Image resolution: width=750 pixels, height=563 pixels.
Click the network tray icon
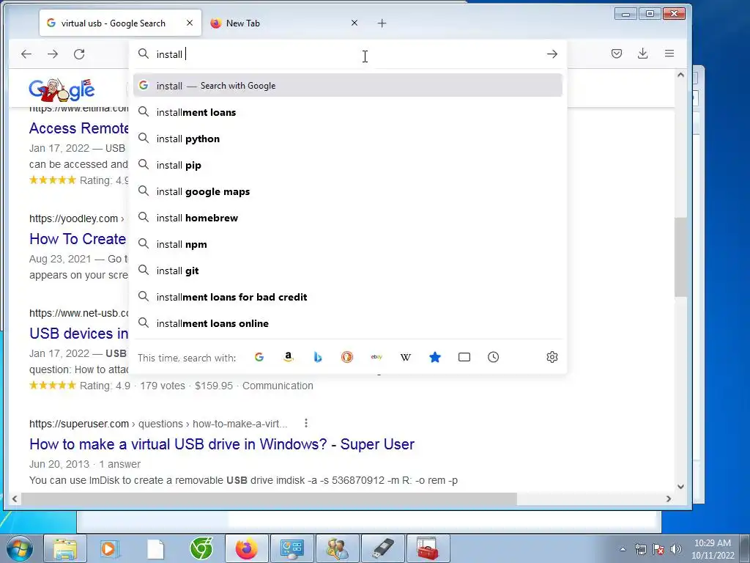pyautogui.click(x=640, y=549)
